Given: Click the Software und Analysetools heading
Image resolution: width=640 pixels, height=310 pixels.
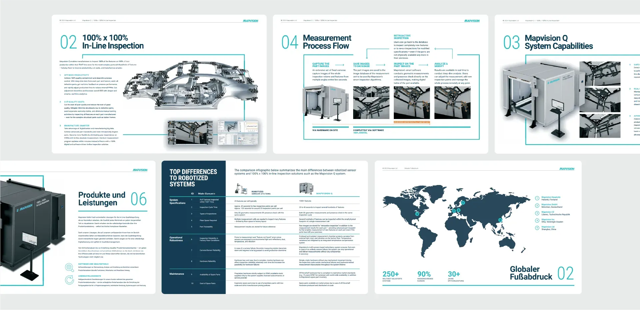Looking at the screenshot, I should (93, 264).
